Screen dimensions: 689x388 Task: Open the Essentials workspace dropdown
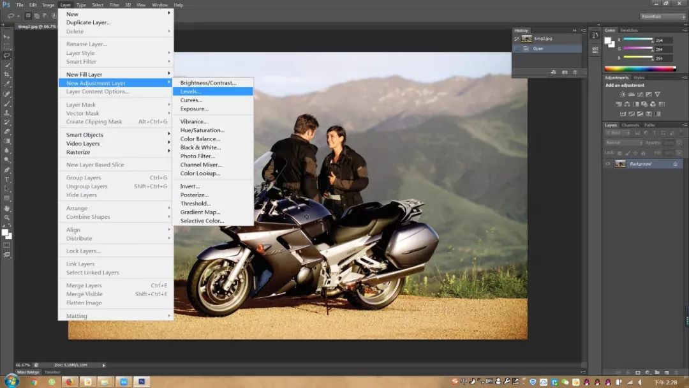[x=663, y=17]
